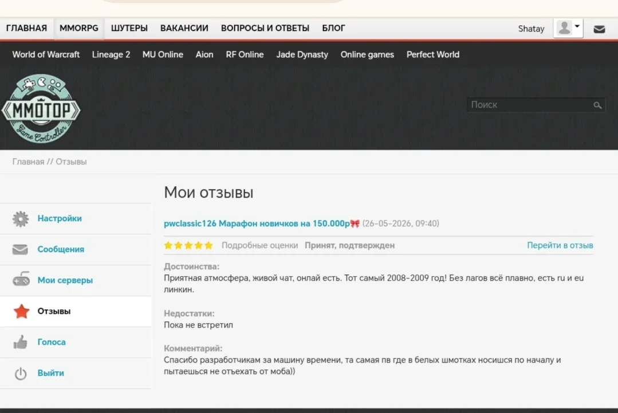Click the envelope icon beside Сообщения

click(20, 249)
